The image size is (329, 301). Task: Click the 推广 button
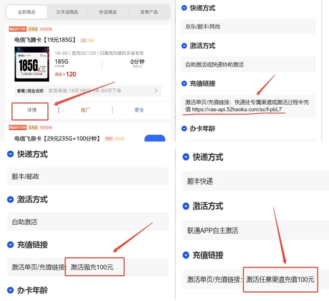85,110
